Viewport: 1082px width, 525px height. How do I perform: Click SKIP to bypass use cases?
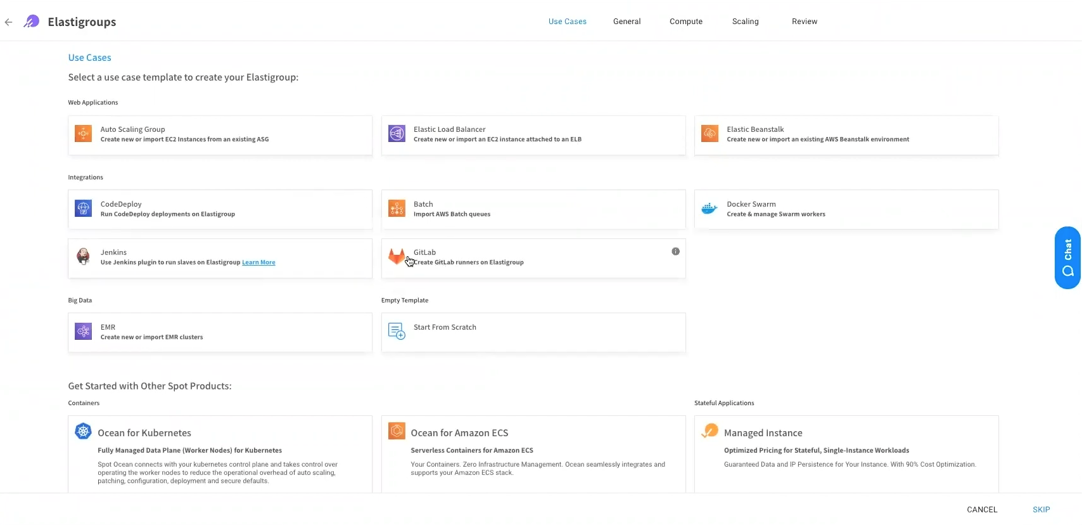[1041, 510]
